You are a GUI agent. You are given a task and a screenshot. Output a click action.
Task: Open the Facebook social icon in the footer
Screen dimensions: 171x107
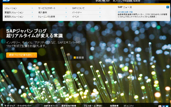point(163,106)
